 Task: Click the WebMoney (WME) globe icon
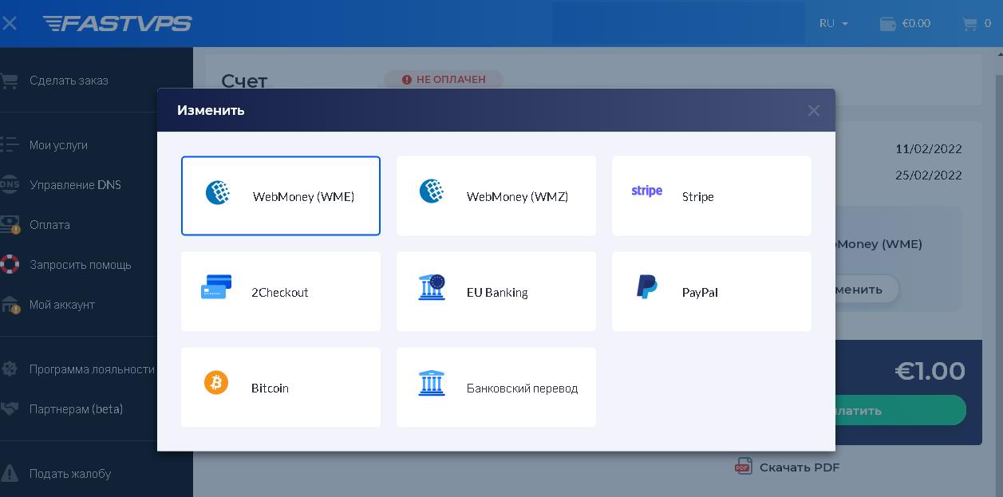click(218, 192)
